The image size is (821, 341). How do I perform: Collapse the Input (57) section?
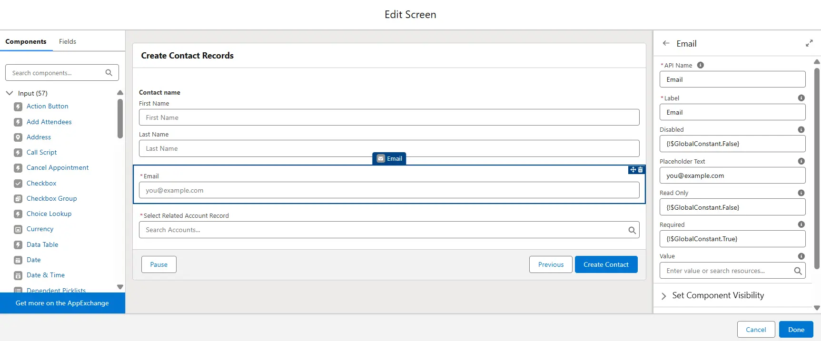click(10, 93)
